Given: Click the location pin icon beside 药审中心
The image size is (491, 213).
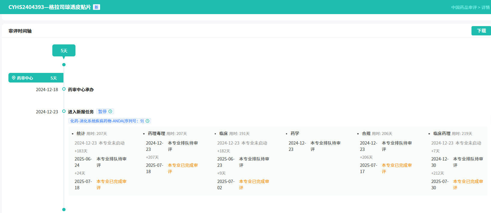Looking at the screenshot, I should [14, 78].
